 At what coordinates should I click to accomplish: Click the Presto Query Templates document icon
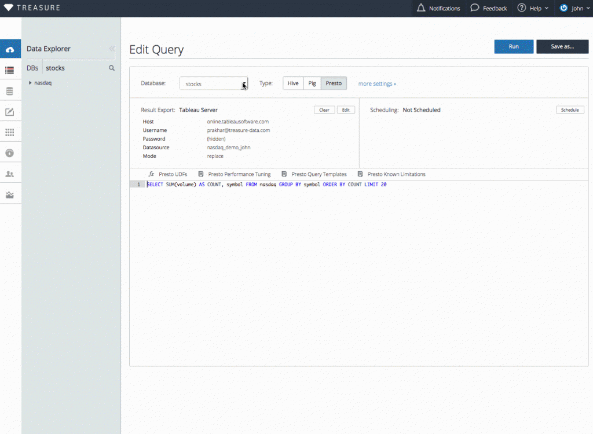[284, 174]
